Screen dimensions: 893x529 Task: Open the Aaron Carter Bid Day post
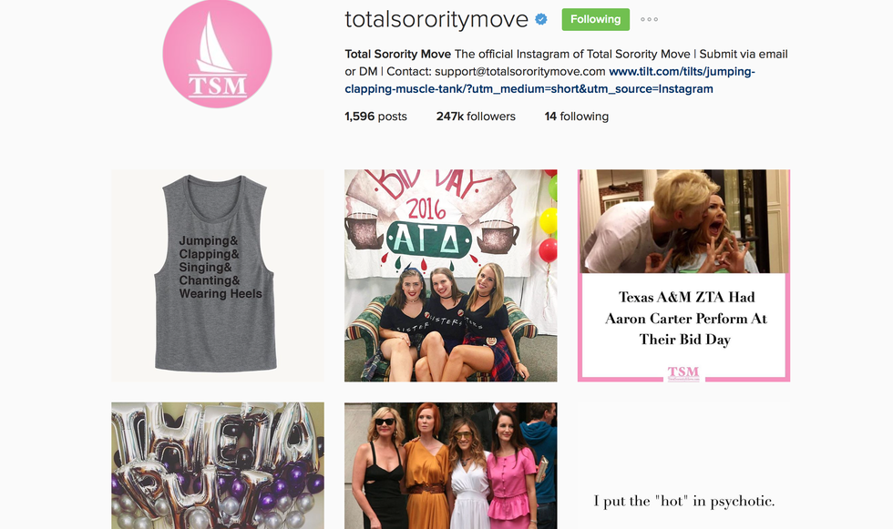click(683, 275)
